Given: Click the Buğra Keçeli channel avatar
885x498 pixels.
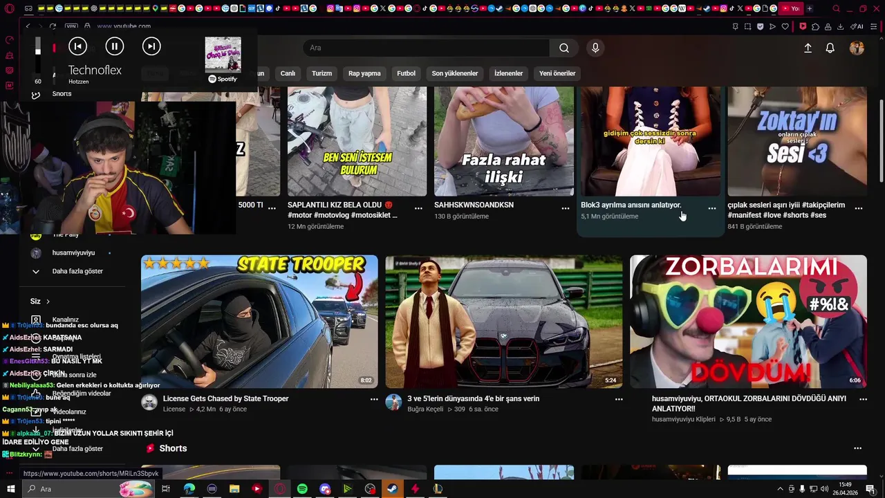Looking at the screenshot, I should pos(393,403).
